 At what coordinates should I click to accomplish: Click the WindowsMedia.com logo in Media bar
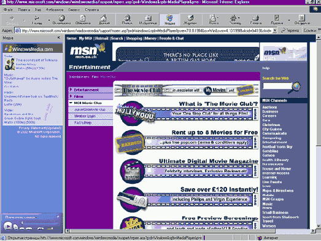[29, 49]
